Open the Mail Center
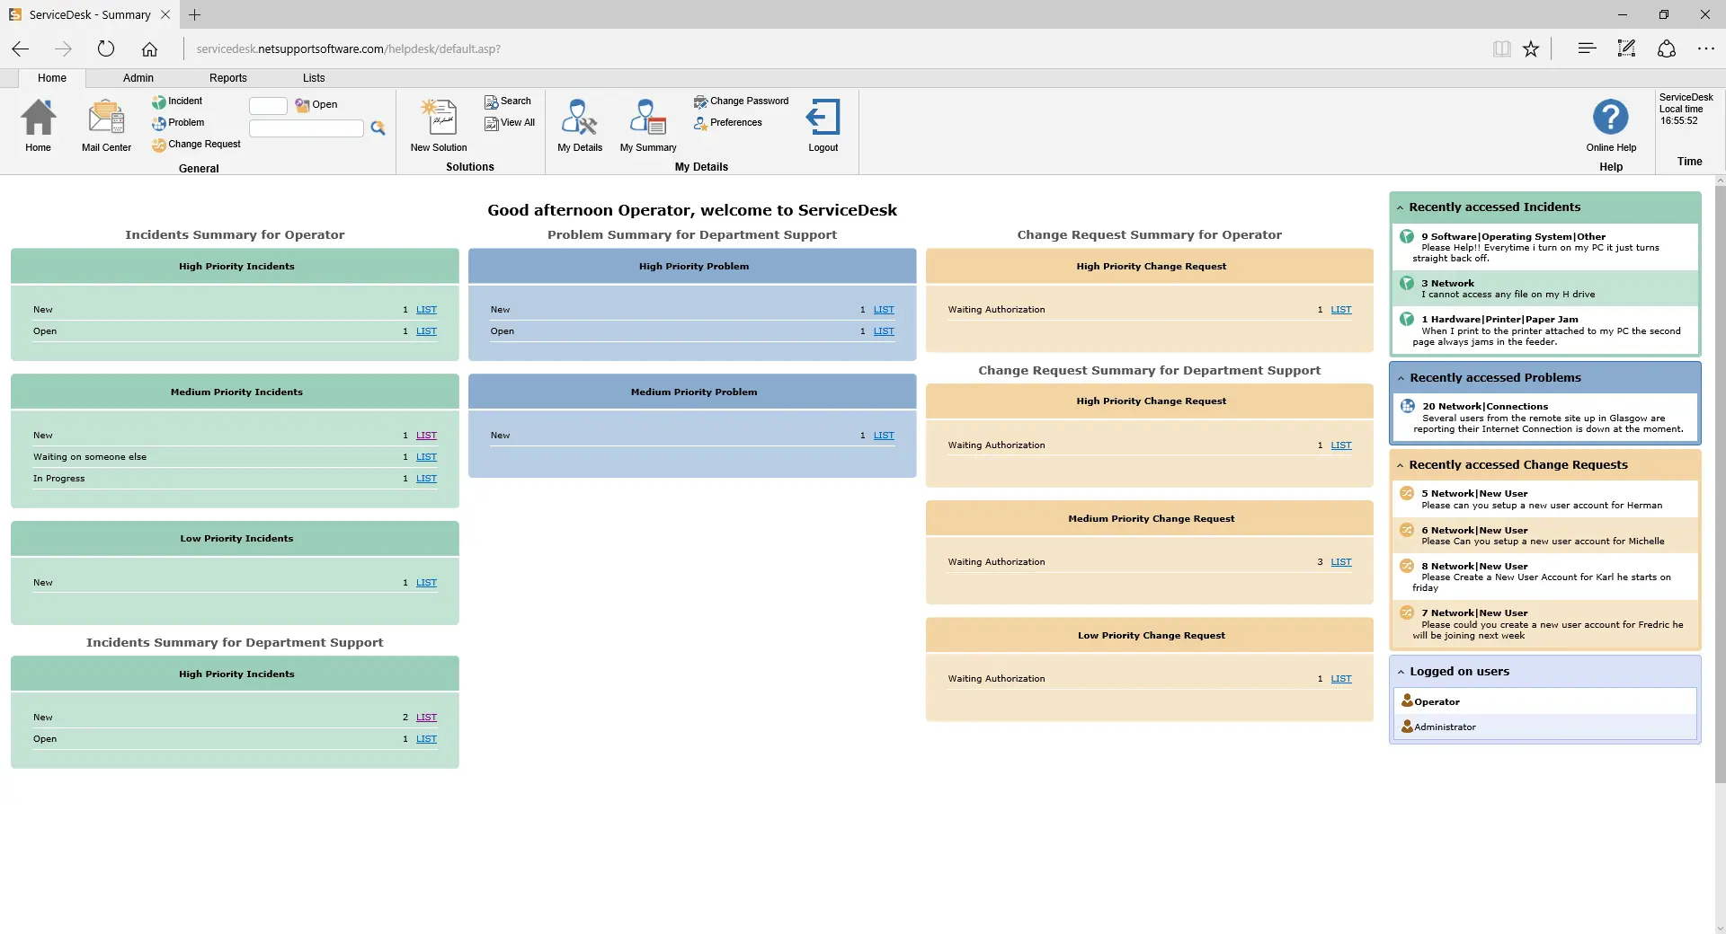This screenshot has height=934, width=1726. (x=105, y=124)
